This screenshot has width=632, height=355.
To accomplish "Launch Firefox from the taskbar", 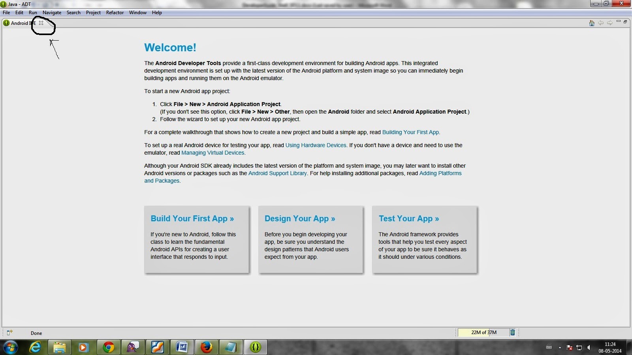I will click(x=206, y=348).
